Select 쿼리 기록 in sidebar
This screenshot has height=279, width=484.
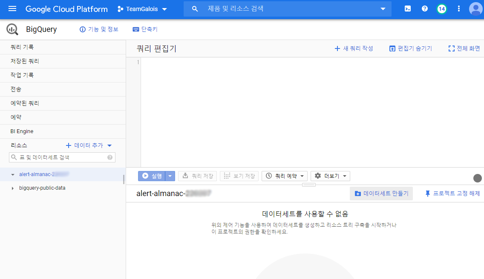pyautogui.click(x=63, y=47)
